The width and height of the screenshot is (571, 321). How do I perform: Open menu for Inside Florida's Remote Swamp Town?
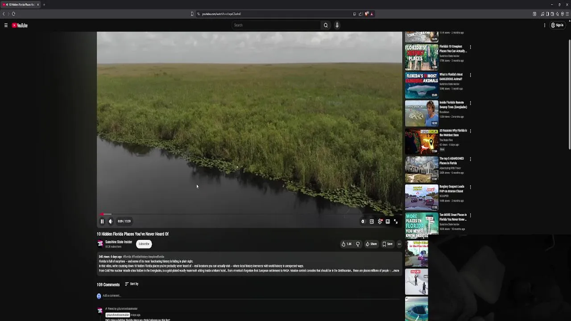(470, 103)
